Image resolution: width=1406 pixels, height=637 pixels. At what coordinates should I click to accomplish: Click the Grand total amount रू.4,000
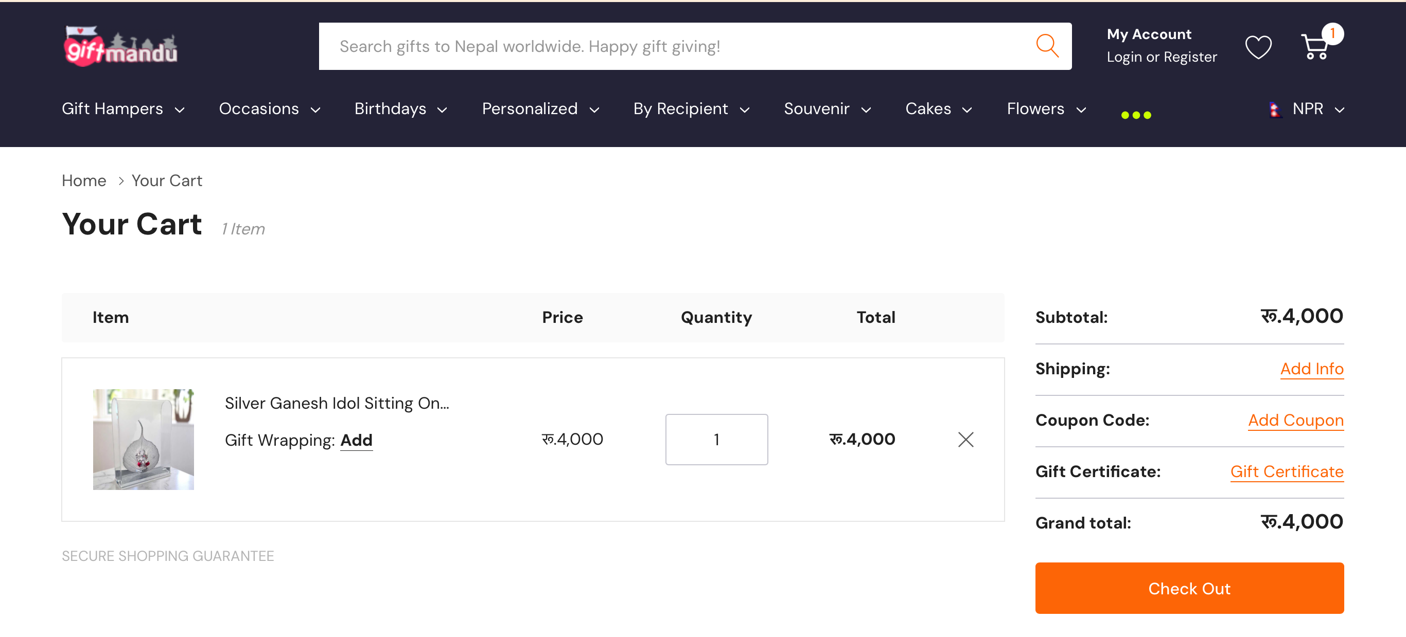[x=1302, y=521]
